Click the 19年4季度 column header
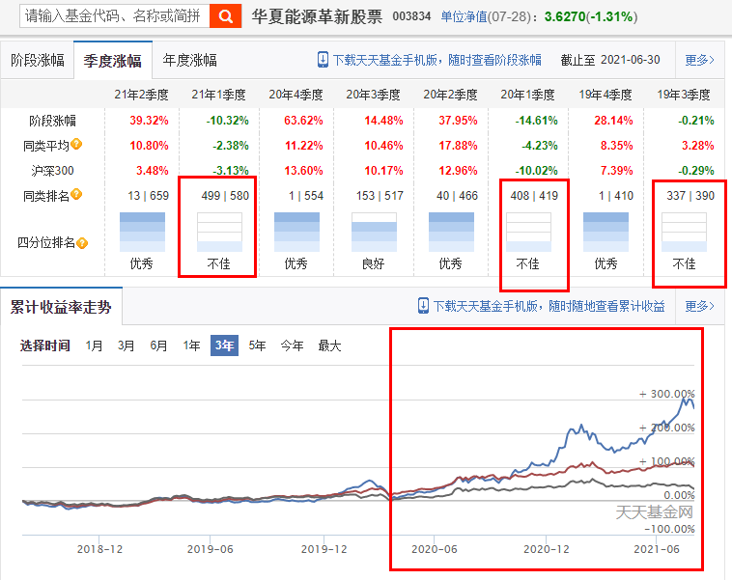 pyautogui.click(x=605, y=95)
